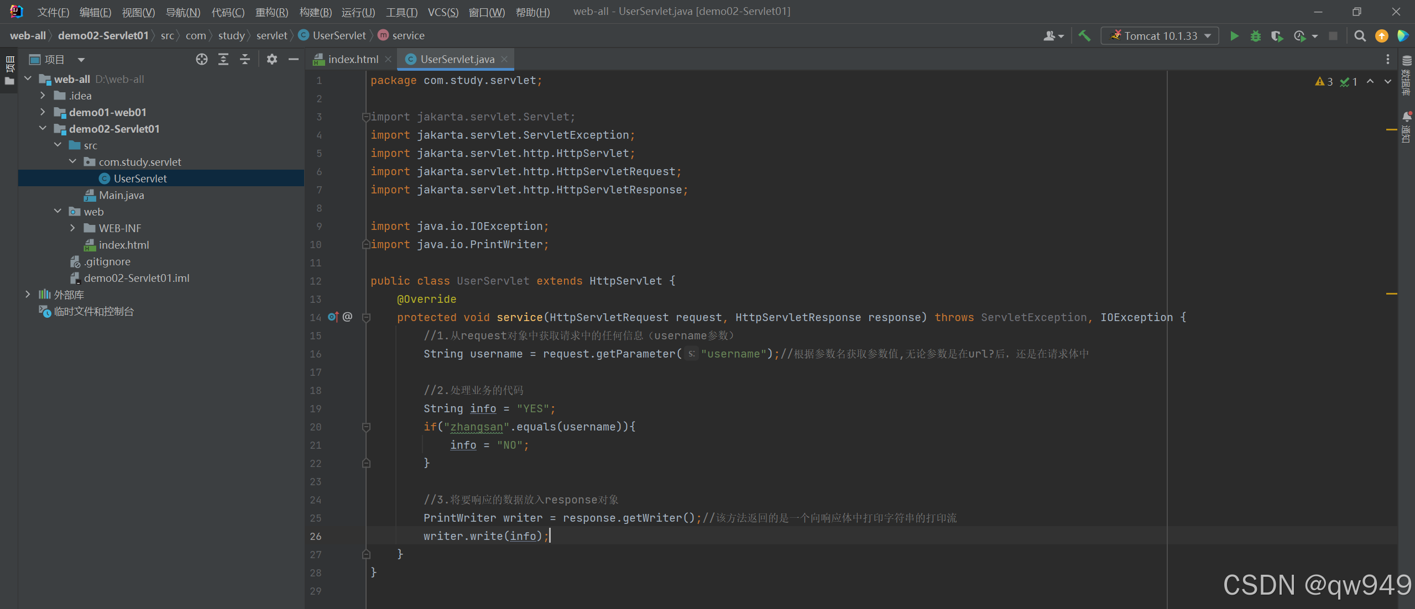Open the 运行(U) menu
The image size is (1415, 609).
[357, 12]
